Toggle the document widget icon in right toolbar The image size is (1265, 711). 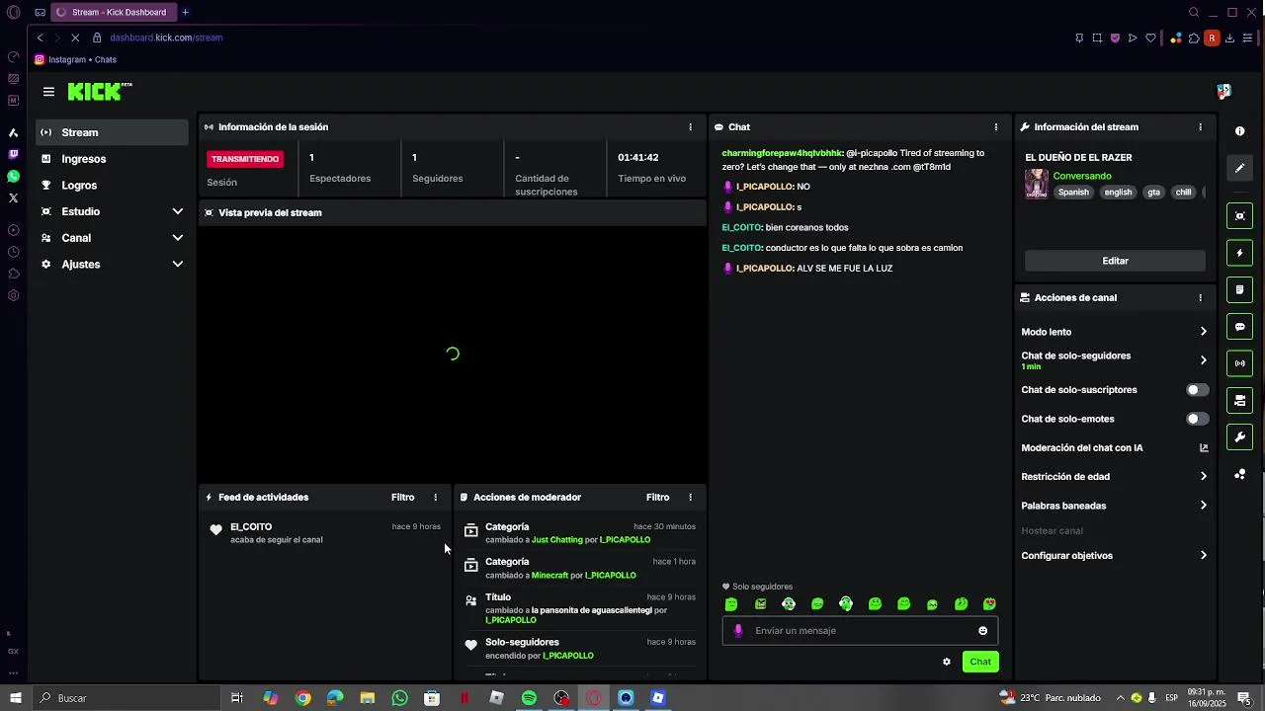1239,289
